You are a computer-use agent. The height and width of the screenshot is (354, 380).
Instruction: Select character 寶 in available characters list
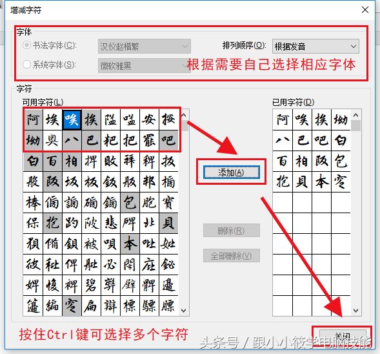coord(168,202)
